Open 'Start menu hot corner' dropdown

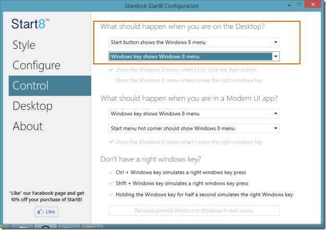pos(194,128)
